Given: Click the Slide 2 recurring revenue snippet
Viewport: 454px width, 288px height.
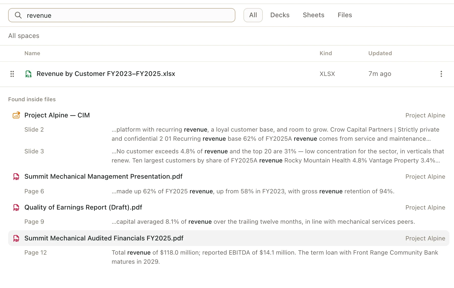Looking at the screenshot, I should [x=275, y=134].
